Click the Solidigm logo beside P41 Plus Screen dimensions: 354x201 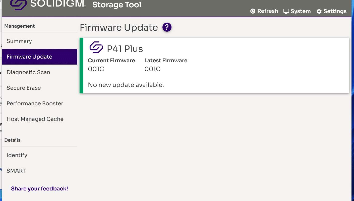[x=96, y=47]
